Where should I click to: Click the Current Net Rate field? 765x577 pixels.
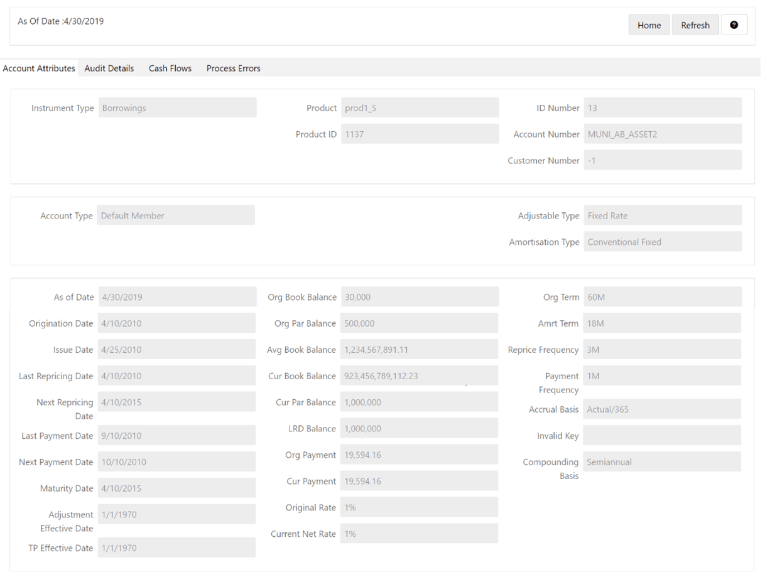point(420,534)
